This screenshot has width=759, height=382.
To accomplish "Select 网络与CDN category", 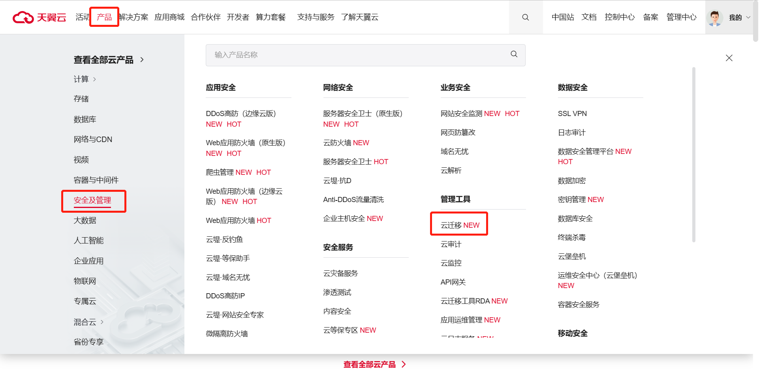I will coord(93,139).
